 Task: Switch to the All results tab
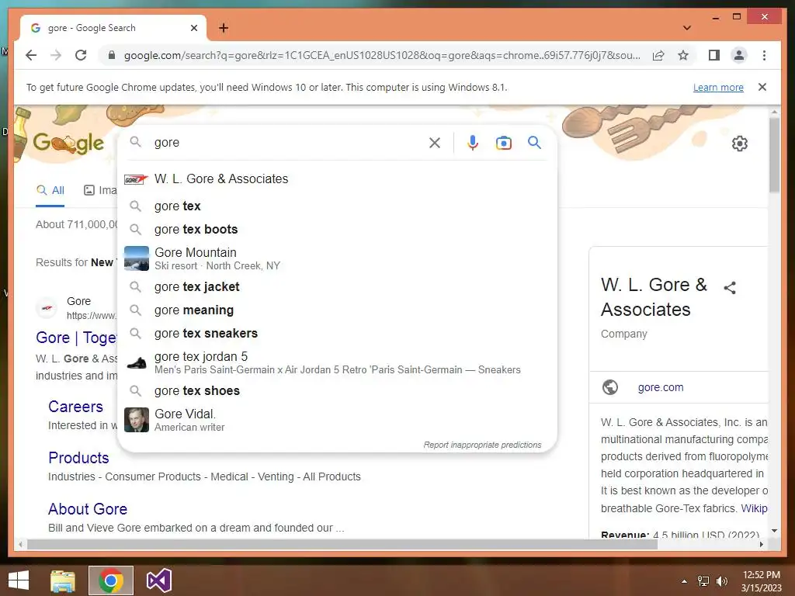50,190
